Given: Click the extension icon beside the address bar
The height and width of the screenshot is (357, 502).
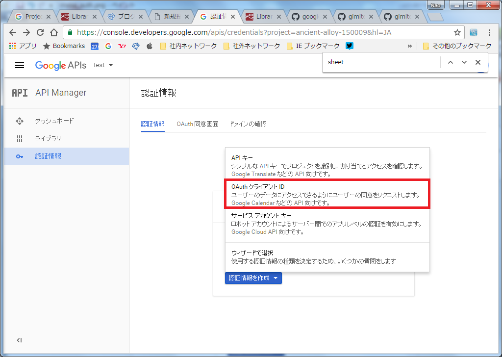Looking at the screenshot, I should [x=474, y=32].
